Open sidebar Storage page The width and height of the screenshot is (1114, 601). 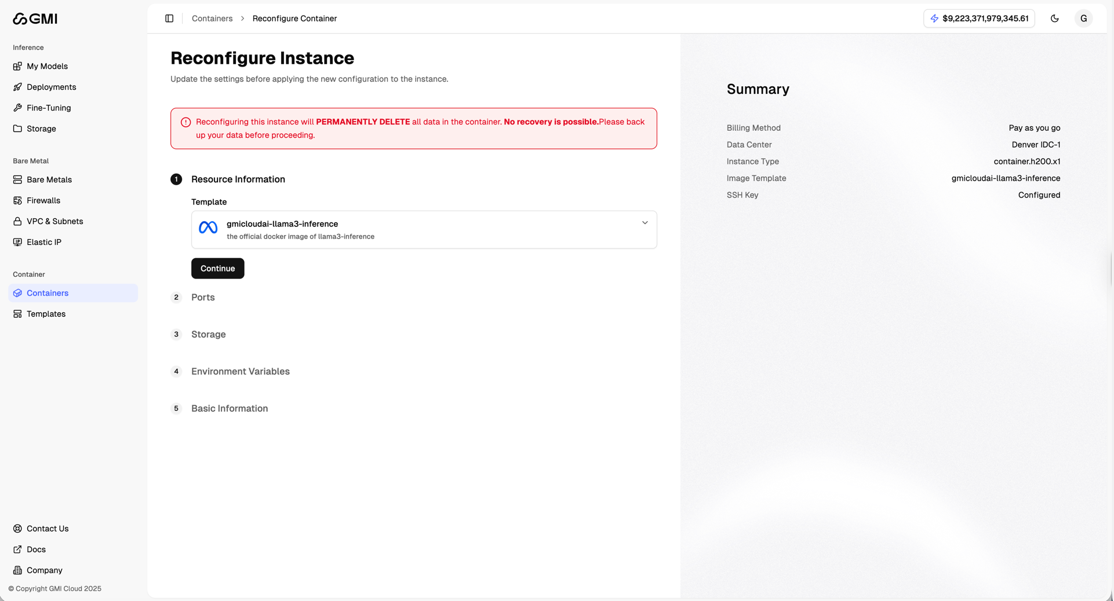pos(73,129)
